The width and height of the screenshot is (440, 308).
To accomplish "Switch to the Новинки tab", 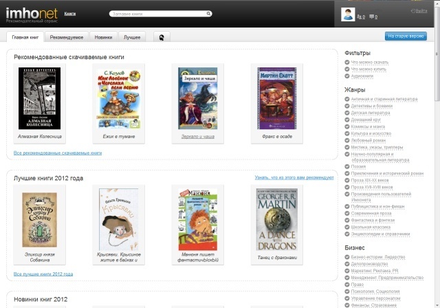I will coord(103,37).
